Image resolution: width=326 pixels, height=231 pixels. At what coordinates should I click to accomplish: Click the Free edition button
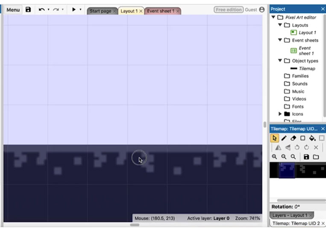click(x=229, y=9)
